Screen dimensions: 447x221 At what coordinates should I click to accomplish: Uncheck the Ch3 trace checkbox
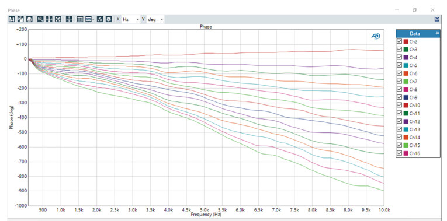point(400,50)
